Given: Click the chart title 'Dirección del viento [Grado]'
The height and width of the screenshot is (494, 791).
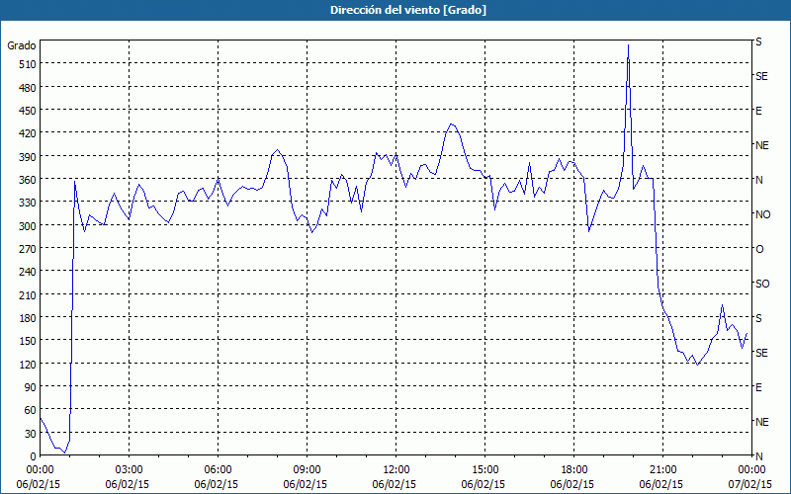Looking at the screenshot, I should 408,10.
